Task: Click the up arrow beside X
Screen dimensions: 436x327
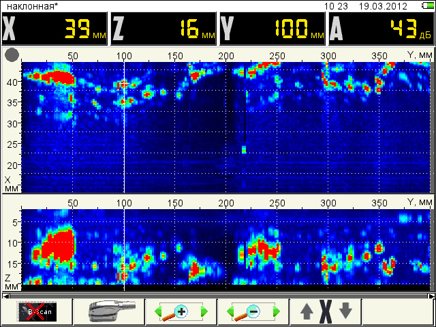Action: [307, 312]
